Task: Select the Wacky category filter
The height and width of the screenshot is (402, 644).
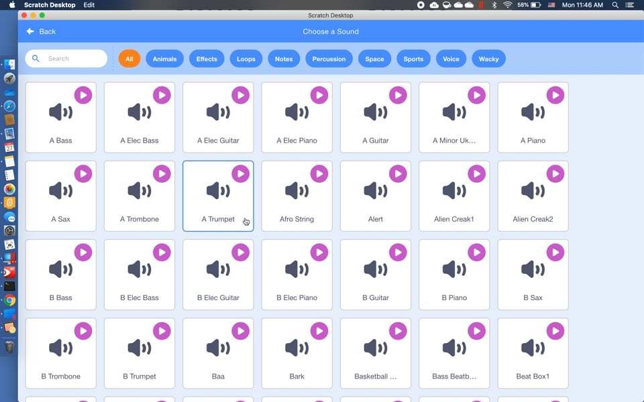Action: [488, 59]
